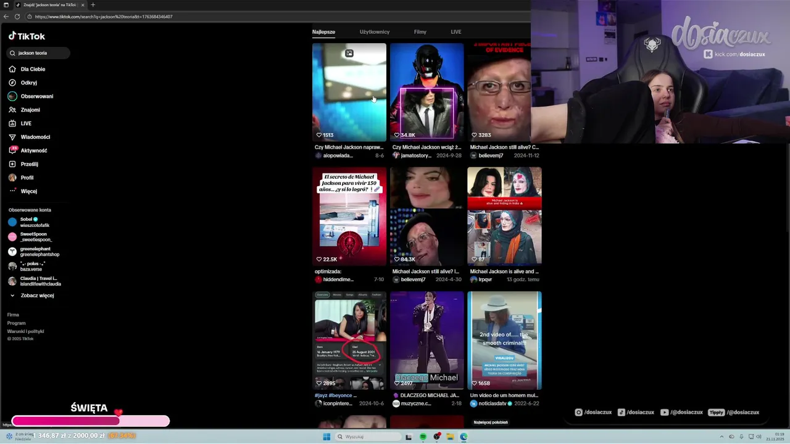Click the browser back arrow
Image resolution: width=790 pixels, height=444 pixels.
[x=7, y=17]
